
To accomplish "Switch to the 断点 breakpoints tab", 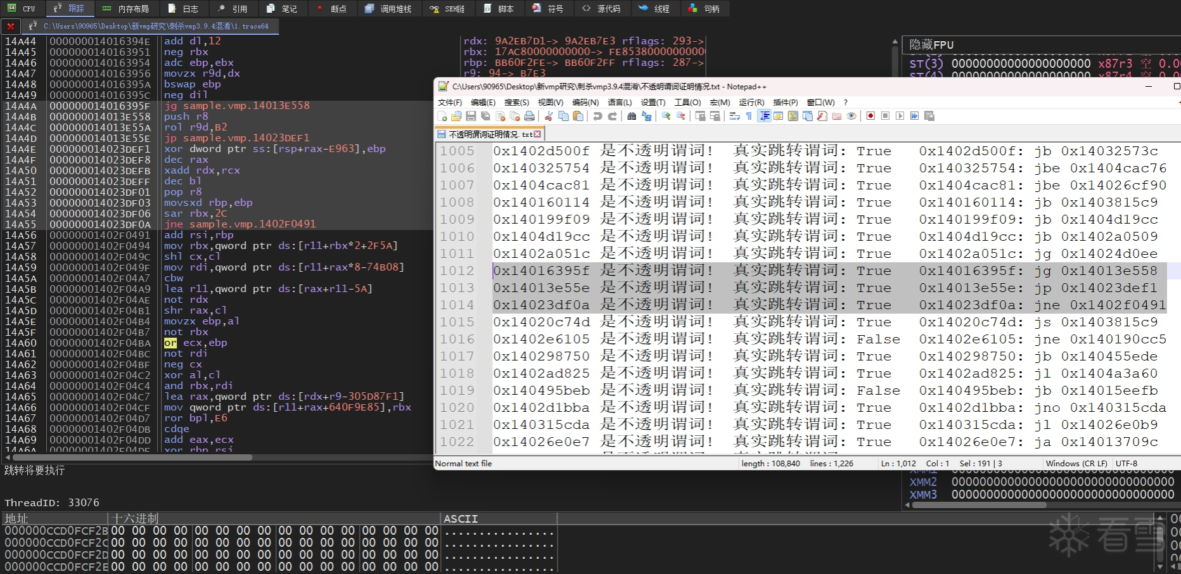I will coord(331,8).
